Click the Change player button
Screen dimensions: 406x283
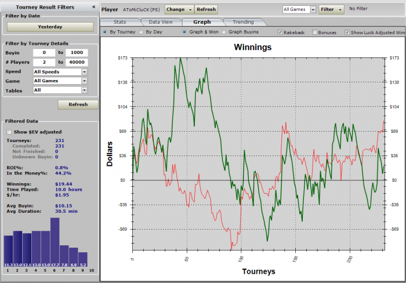tap(179, 10)
